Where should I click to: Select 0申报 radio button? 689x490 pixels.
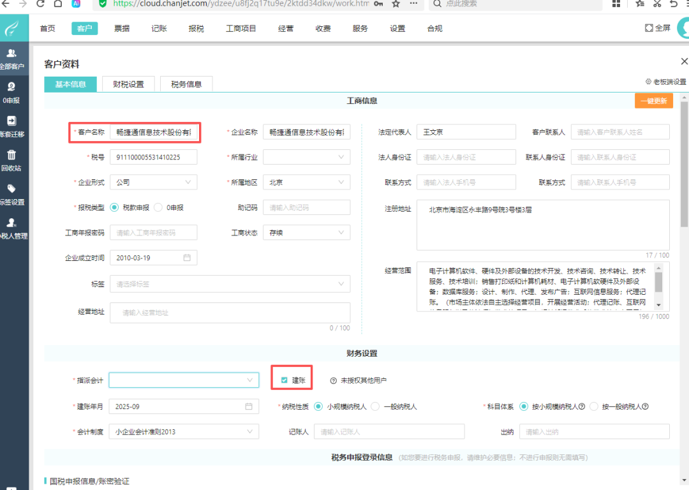pyautogui.click(x=158, y=207)
